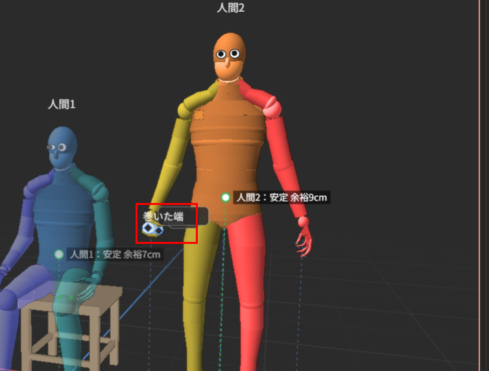Select the yellow upper arm of 人間2

point(179,143)
